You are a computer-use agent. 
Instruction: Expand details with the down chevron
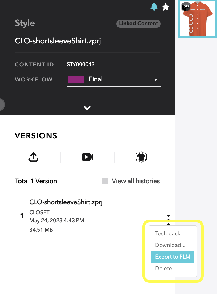point(87,108)
